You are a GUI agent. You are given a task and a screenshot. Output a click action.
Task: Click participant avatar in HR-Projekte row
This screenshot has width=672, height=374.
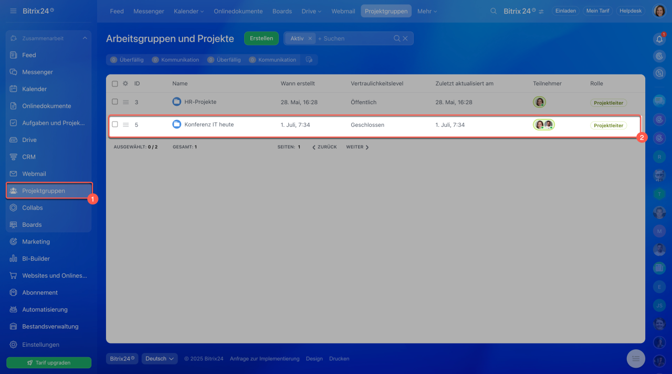click(x=539, y=102)
